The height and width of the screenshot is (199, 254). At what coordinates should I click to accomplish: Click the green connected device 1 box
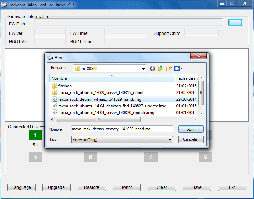36,135
